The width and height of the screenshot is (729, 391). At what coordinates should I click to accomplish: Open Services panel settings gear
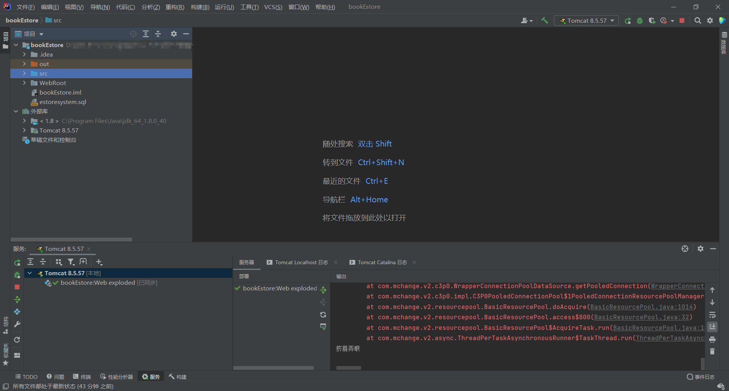tap(701, 249)
